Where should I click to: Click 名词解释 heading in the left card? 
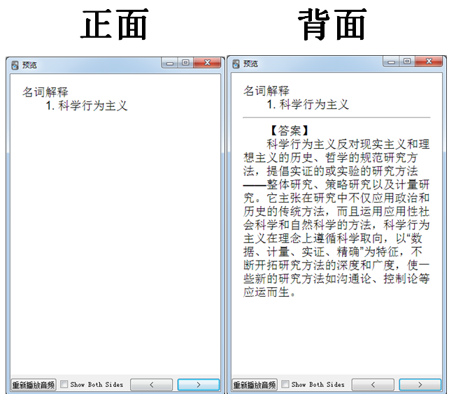coord(45,92)
